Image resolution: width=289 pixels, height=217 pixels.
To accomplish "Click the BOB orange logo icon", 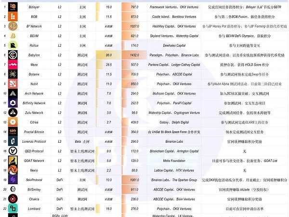I will 13,16.
